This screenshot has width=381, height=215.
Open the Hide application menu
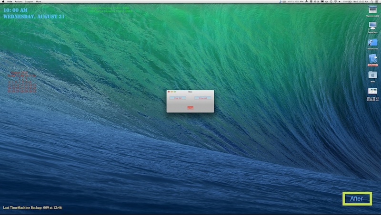(x=10, y=2)
